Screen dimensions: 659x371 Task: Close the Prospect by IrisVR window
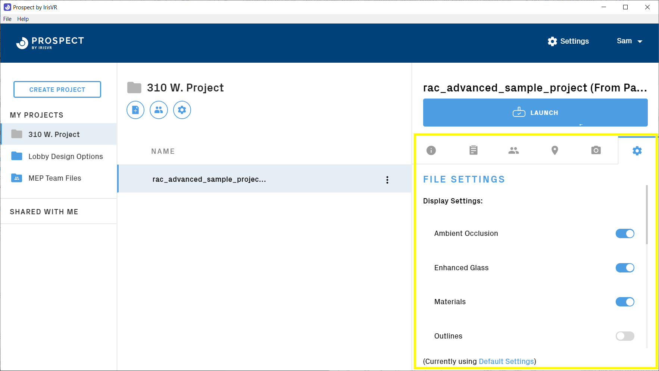click(647, 7)
